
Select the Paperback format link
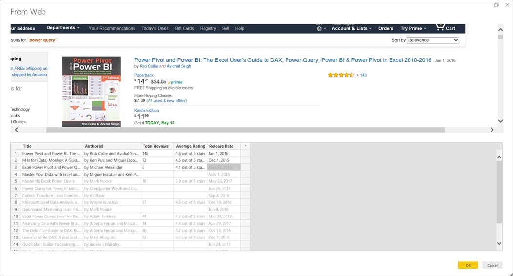pyautogui.click(x=144, y=75)
